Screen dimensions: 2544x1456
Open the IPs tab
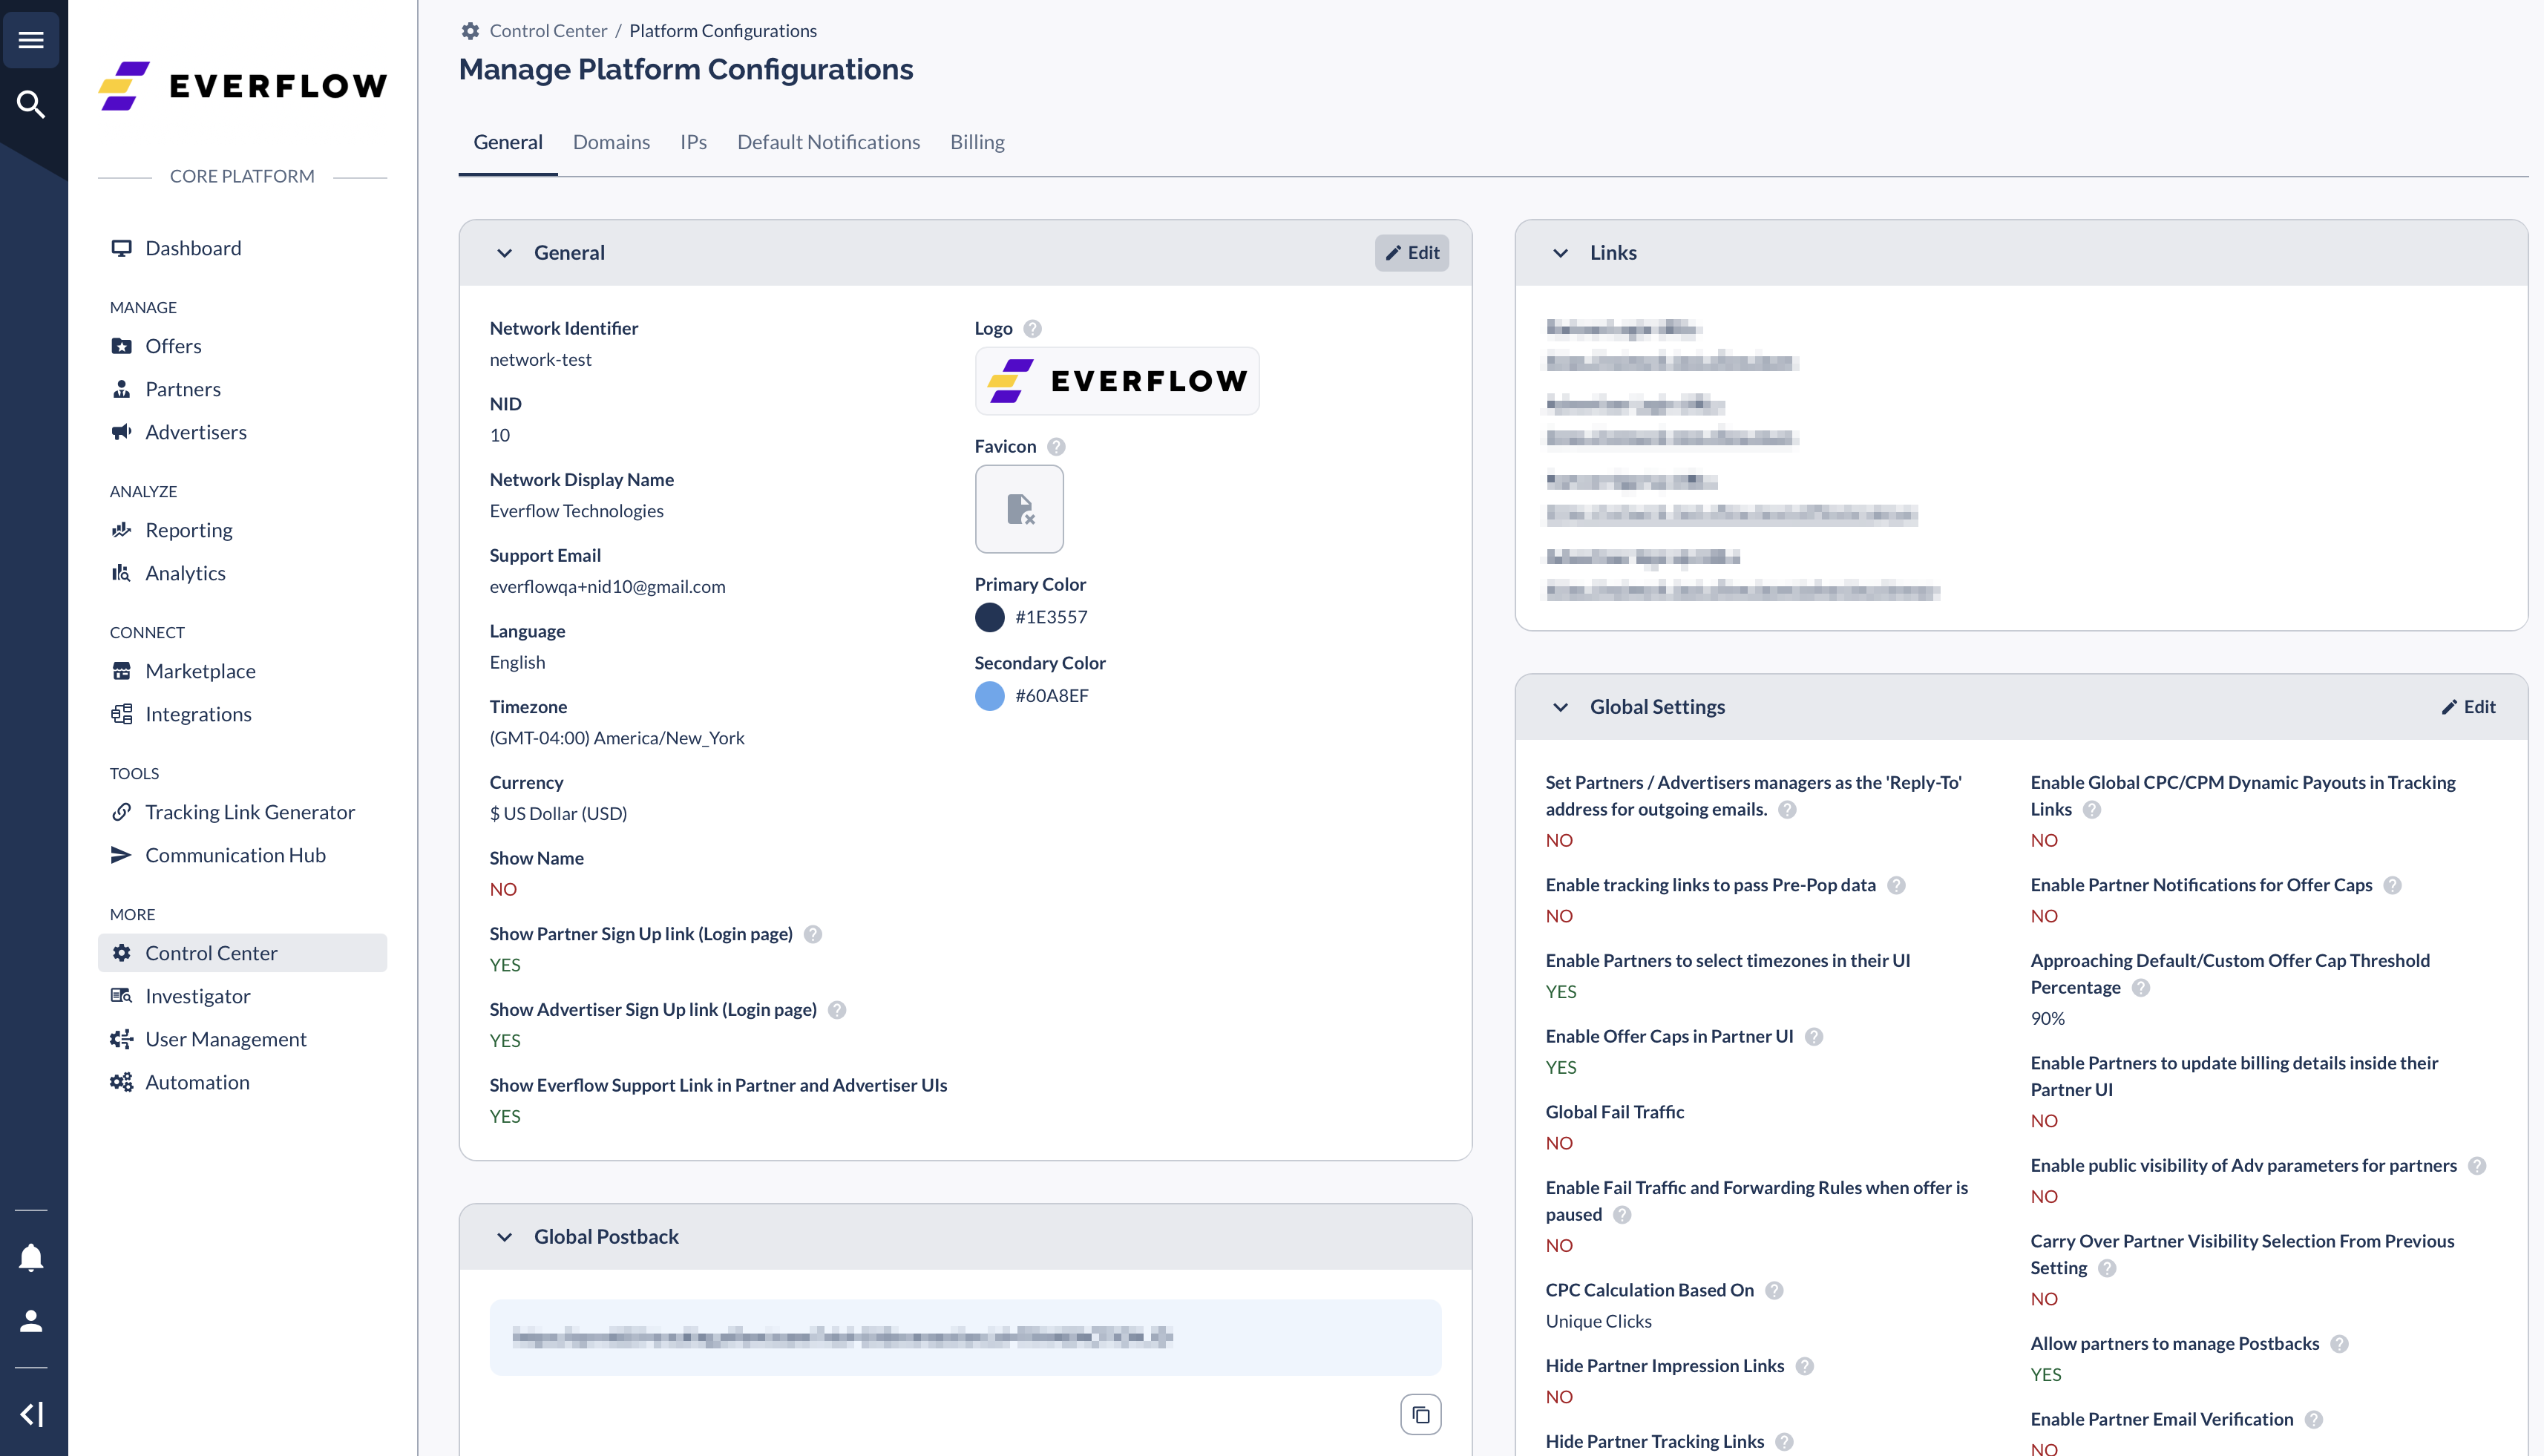693,142
